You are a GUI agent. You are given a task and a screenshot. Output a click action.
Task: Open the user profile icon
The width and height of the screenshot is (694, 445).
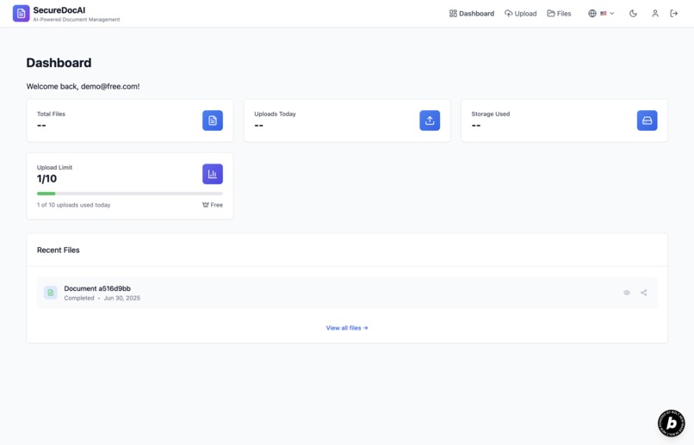tap(655, 14)
